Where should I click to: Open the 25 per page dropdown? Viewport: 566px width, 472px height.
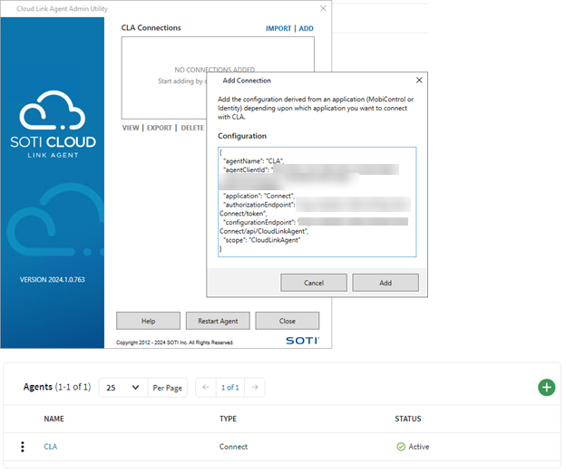coord(122,388)
